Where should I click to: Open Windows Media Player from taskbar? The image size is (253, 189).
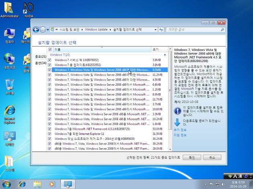[x=52, y=184]
